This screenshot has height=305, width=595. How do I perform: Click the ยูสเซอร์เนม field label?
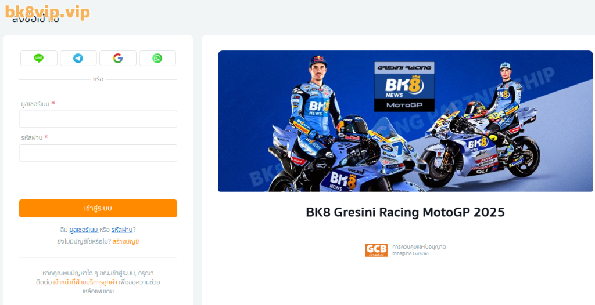[x=35, y=104]
